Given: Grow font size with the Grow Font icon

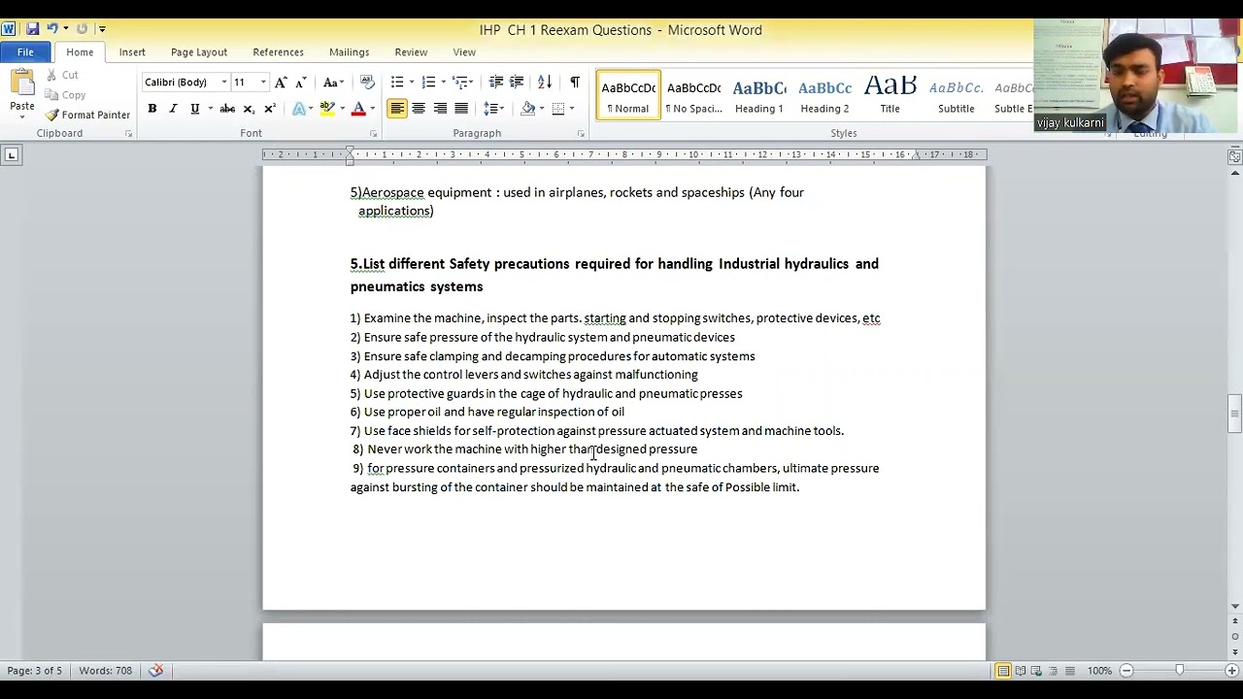Looking at the screenshot, I should coord(281,83).
